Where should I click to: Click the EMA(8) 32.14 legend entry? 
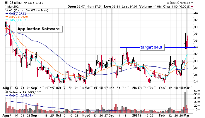[16, 20]
